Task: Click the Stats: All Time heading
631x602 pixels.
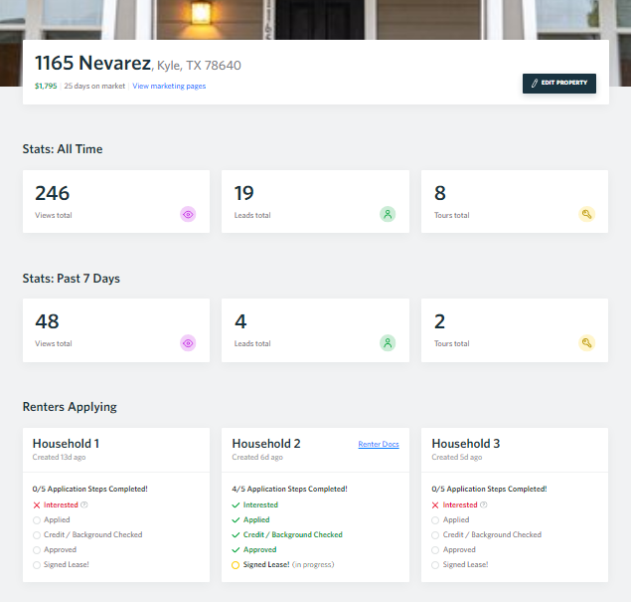Action: coord(63,149)
